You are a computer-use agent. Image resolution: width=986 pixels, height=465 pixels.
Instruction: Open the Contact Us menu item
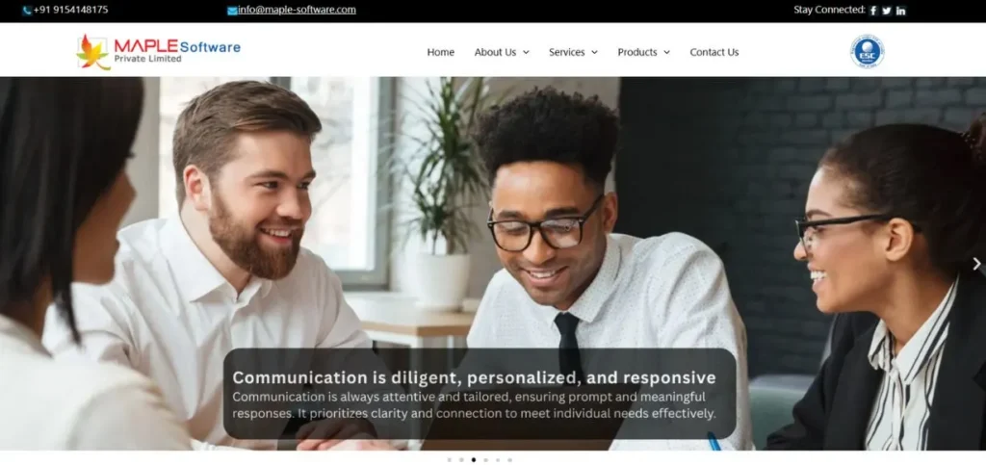(x=714, y=52)
